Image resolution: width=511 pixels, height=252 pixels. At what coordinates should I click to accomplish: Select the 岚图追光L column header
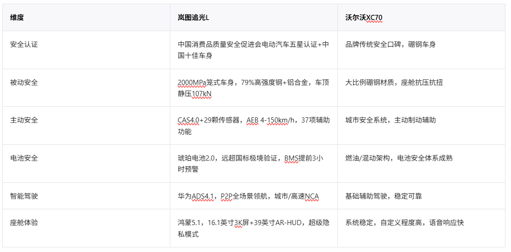tap(254, 18)
